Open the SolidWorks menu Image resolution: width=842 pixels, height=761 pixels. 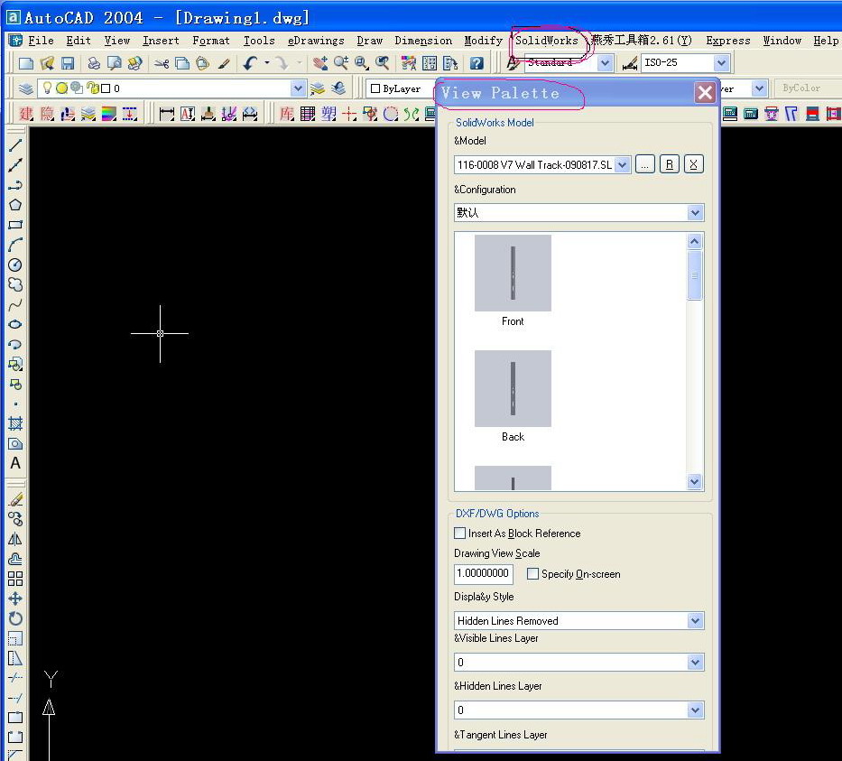tap(547, 41)
